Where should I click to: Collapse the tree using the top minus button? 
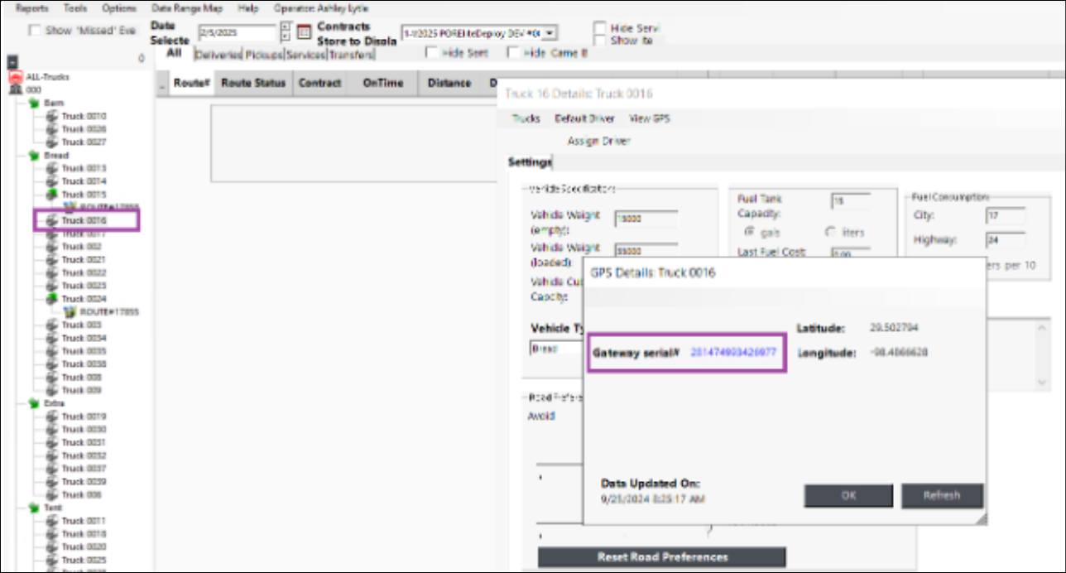[x=12, y=62]
